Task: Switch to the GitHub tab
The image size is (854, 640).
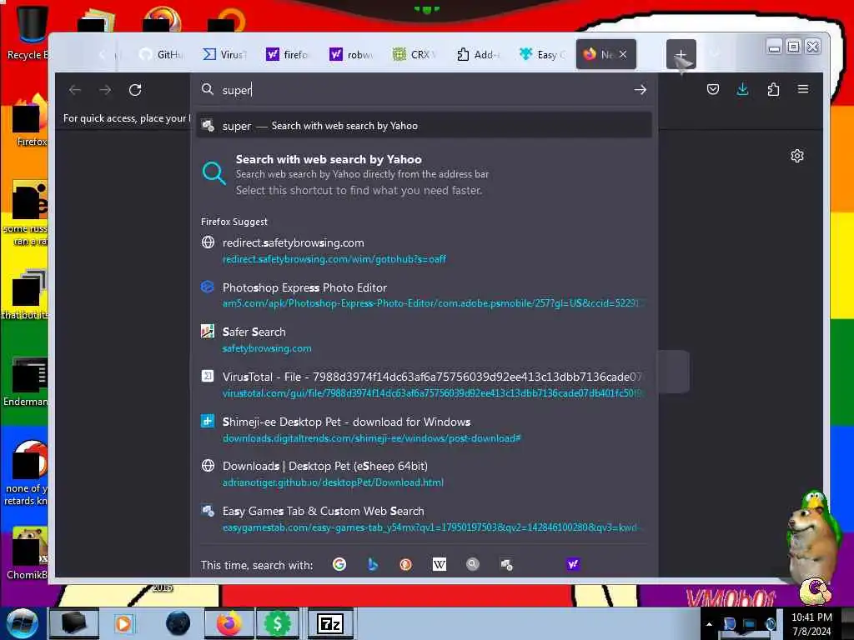Action: [161, 54]
